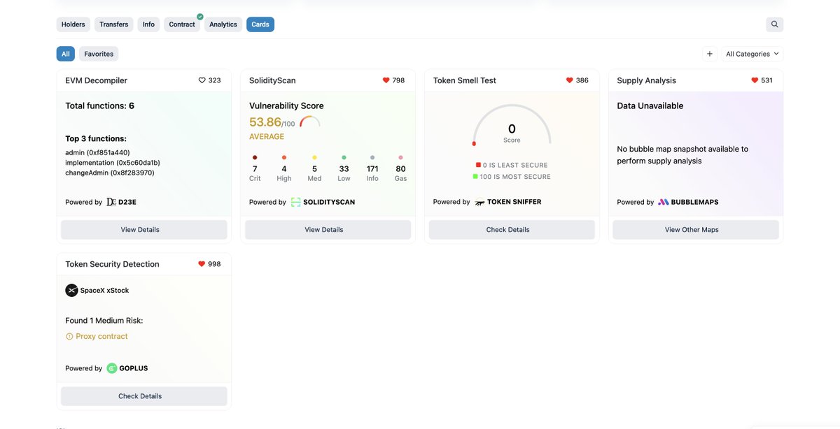Click the D23E logo icon
The image size is (840, 429).
coord(111,202)
